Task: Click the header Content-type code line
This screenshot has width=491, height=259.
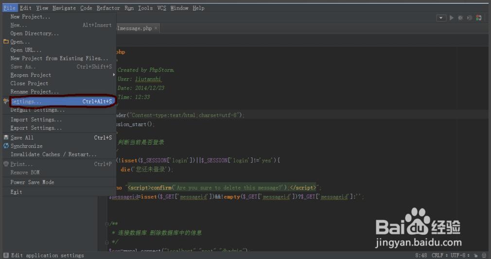Action: (x=180, y=115)
